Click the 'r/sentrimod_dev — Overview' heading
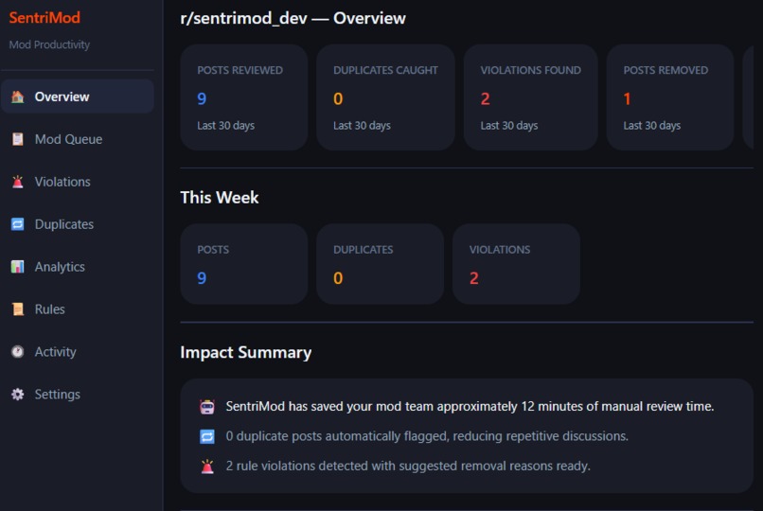The height and width of the screenshot is (511, 763). click(293, 19)
